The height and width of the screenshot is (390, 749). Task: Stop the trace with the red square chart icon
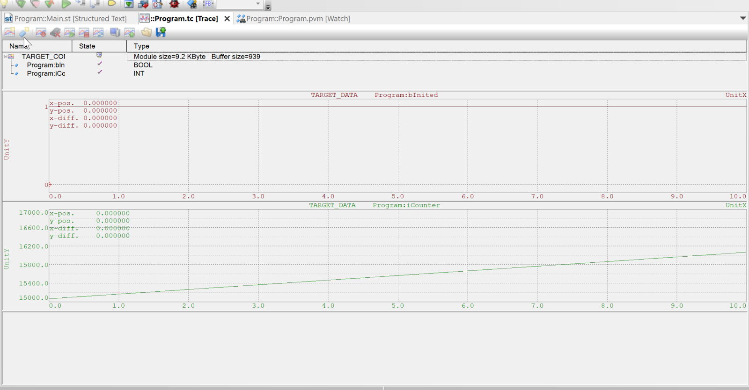click(x=84, y=32)
